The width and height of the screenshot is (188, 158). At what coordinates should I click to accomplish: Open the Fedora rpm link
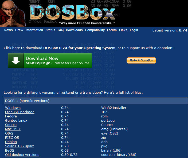pos(11,116)
